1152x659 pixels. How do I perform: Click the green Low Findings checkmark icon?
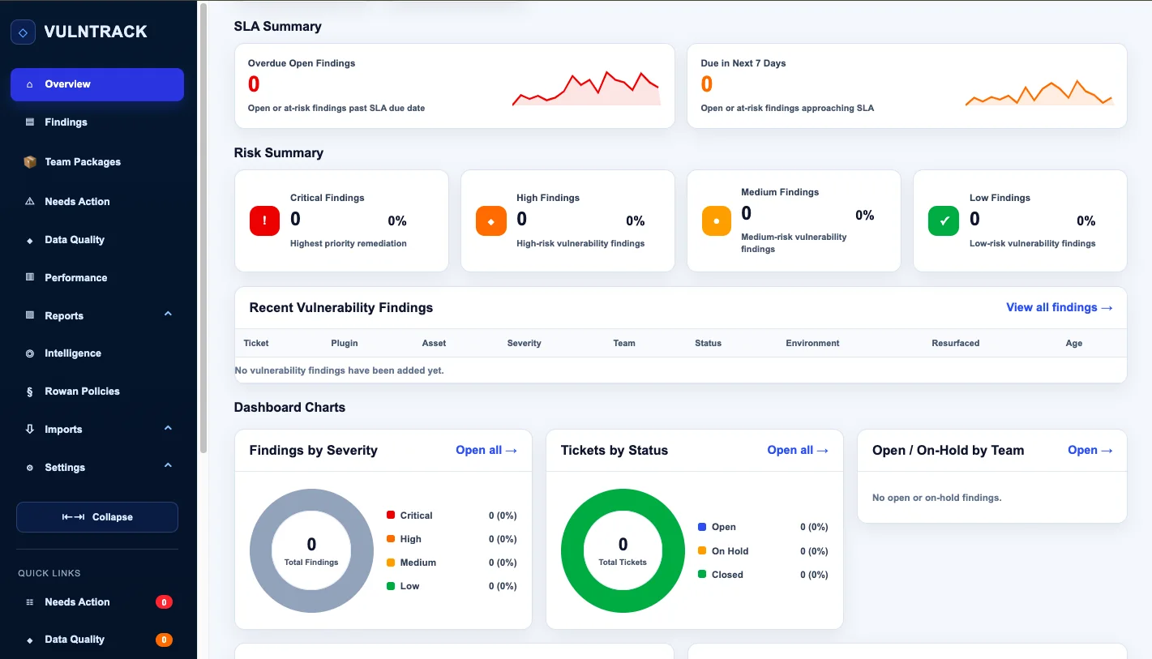pos(944,220)
